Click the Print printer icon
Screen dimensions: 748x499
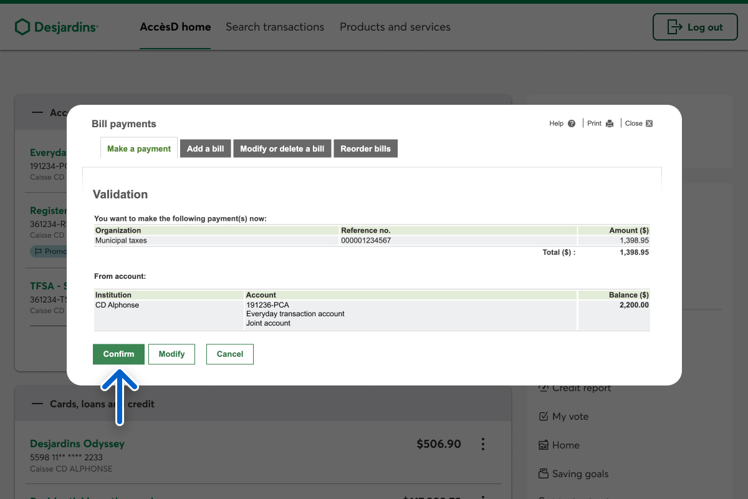610,124
